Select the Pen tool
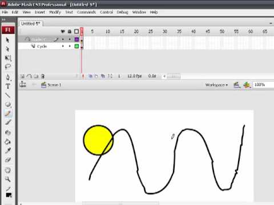Viewport: 274px width, 205px height. point(8,77)
